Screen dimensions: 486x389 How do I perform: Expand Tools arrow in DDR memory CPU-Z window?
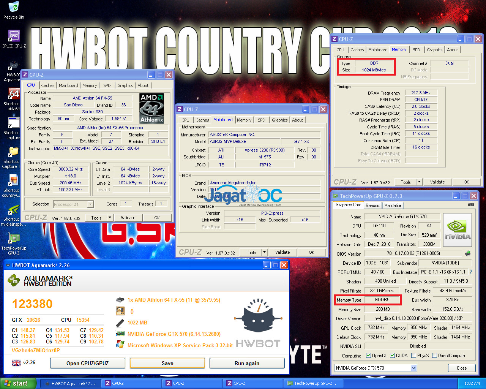click(x=419, y=182)
